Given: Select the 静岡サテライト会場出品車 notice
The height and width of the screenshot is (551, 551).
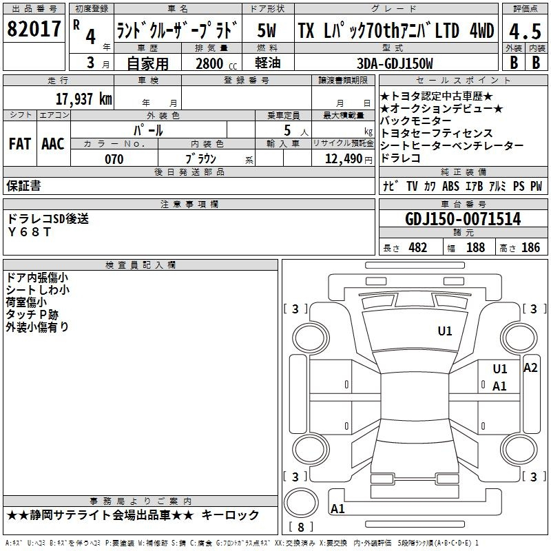Looking at the screenshot, I should coord(100,515).
